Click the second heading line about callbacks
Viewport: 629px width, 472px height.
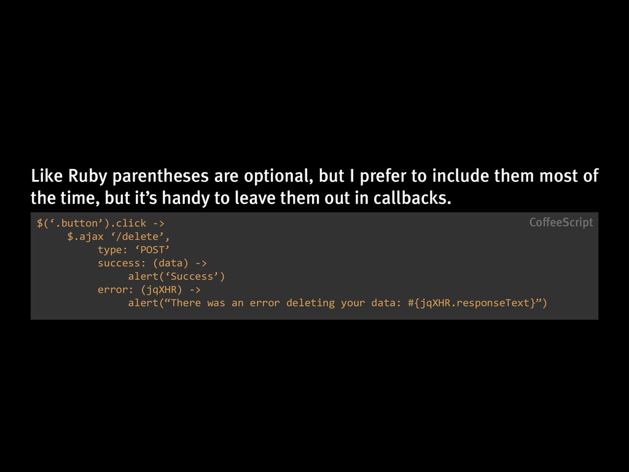[241, 199]
